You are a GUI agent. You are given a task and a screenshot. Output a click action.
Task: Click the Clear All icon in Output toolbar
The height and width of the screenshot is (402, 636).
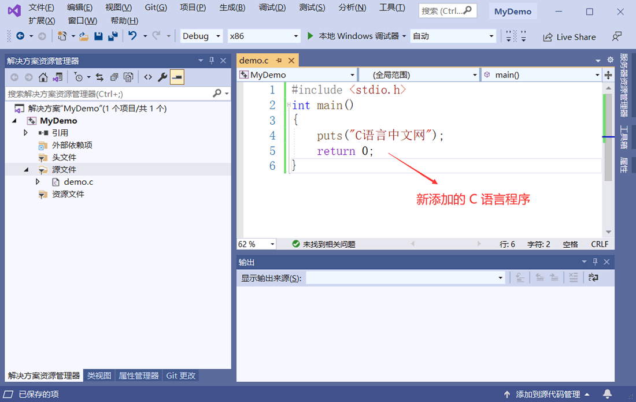[573, 278]
